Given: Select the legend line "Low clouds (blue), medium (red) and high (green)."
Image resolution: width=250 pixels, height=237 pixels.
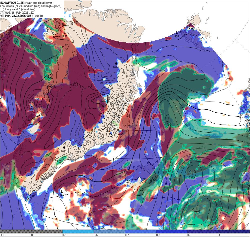Looking at the screenshot, I should click(31, 6).
